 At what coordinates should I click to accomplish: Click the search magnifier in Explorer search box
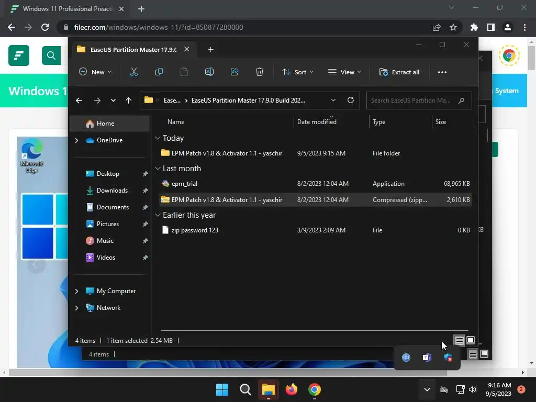(461, 100)
